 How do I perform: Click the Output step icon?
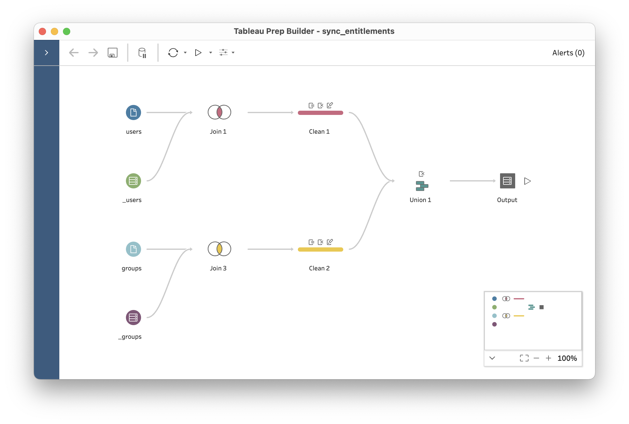[507, 181]
